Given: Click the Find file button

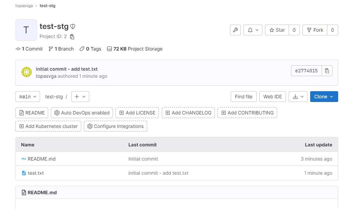Looking at the screenshot, I should point(244,97).
